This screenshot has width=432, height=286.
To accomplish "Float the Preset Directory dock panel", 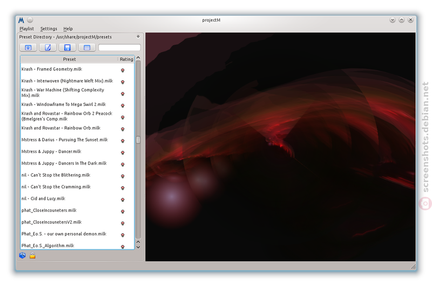I will point(138,36).
